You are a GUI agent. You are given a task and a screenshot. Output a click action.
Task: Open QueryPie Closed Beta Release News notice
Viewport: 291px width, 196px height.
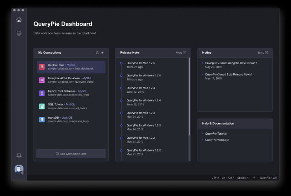pyautogui.click(x=228, y=75)
